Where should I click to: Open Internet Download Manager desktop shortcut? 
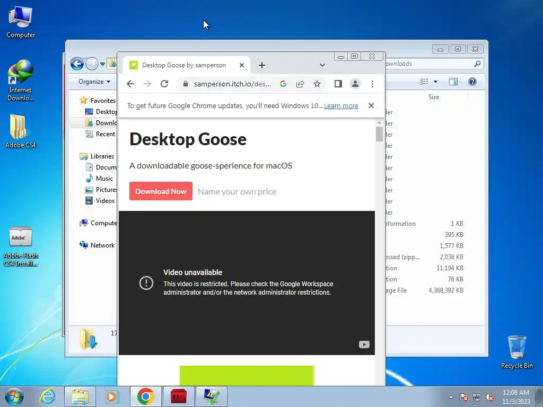click(x=21, y=81)
